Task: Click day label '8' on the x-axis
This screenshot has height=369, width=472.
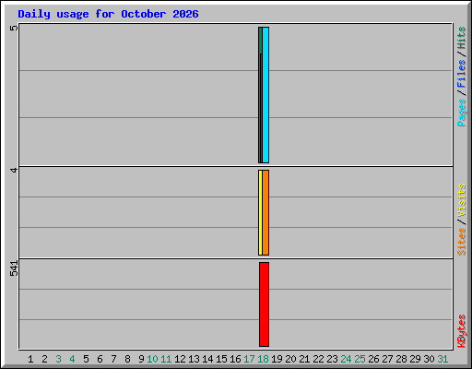Action: (127, 359)
